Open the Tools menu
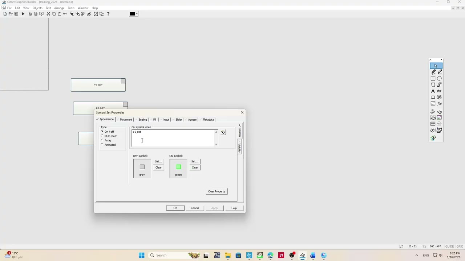Screen dimensions: 465x261 click(x=71, y=8)
